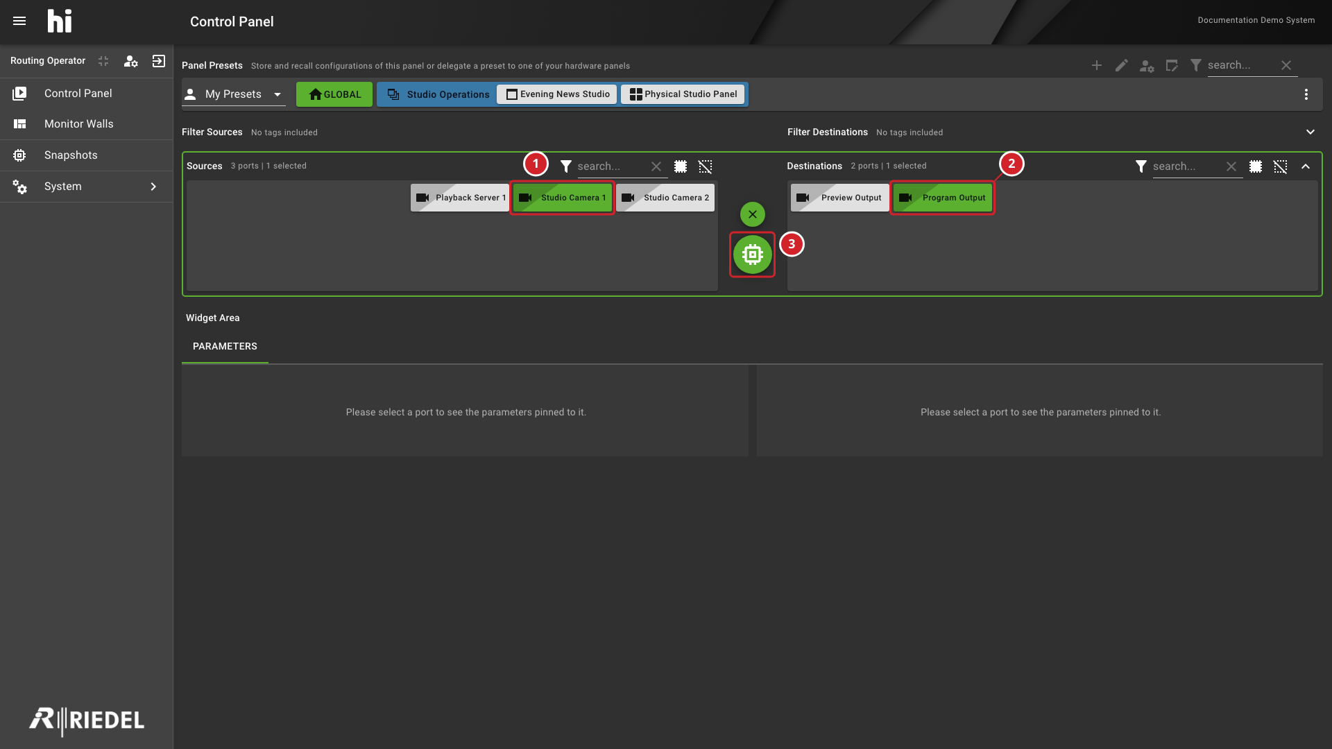Clear the Sources search text
Image resolution: width=1332 pixels, height=749 pixels.
coord(656,166)
